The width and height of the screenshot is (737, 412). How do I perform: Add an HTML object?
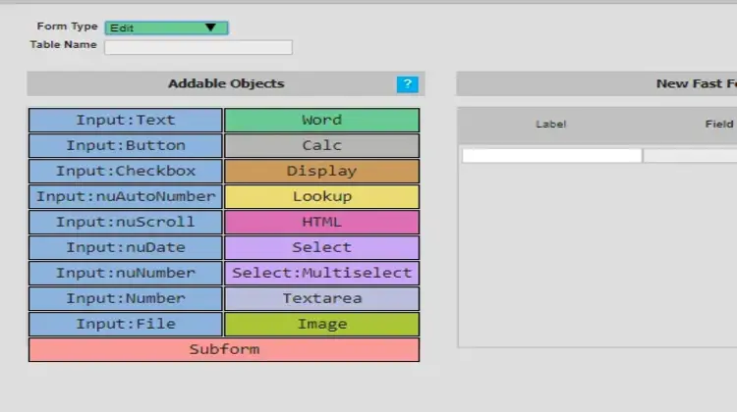[x=322, y=222]
